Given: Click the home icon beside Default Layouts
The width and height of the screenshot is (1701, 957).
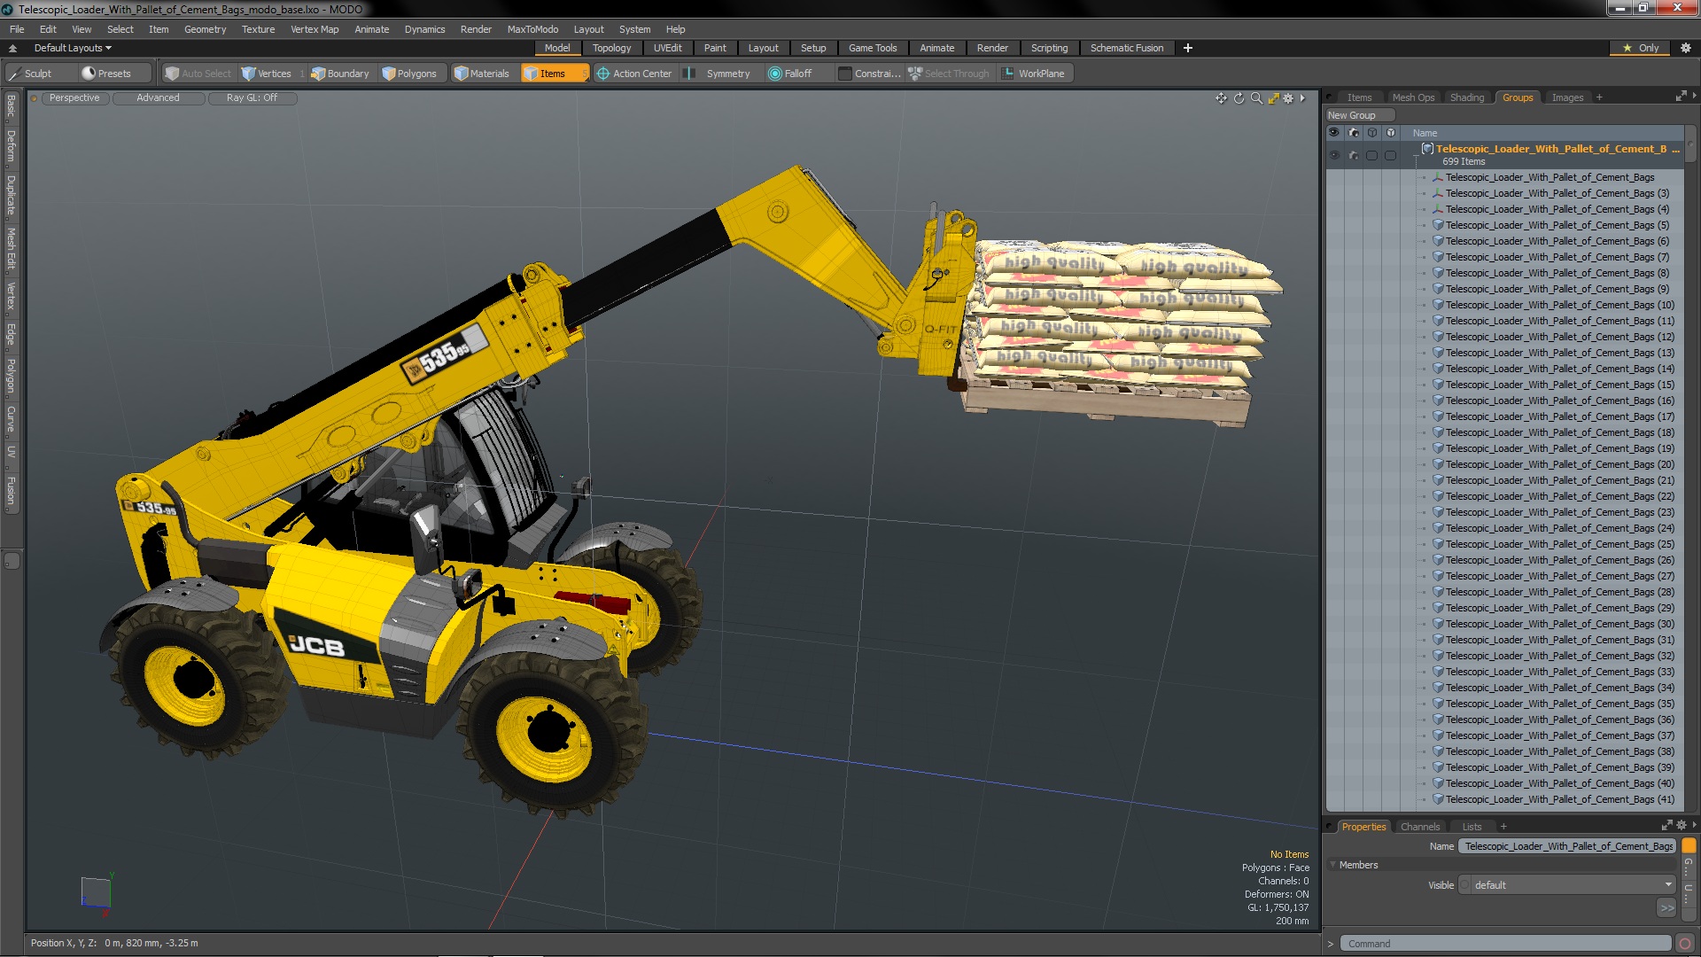Looking at the screenshot, I should [x=12, y=48].
